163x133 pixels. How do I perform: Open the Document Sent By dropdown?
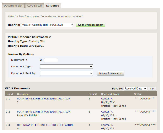point(66,73)
